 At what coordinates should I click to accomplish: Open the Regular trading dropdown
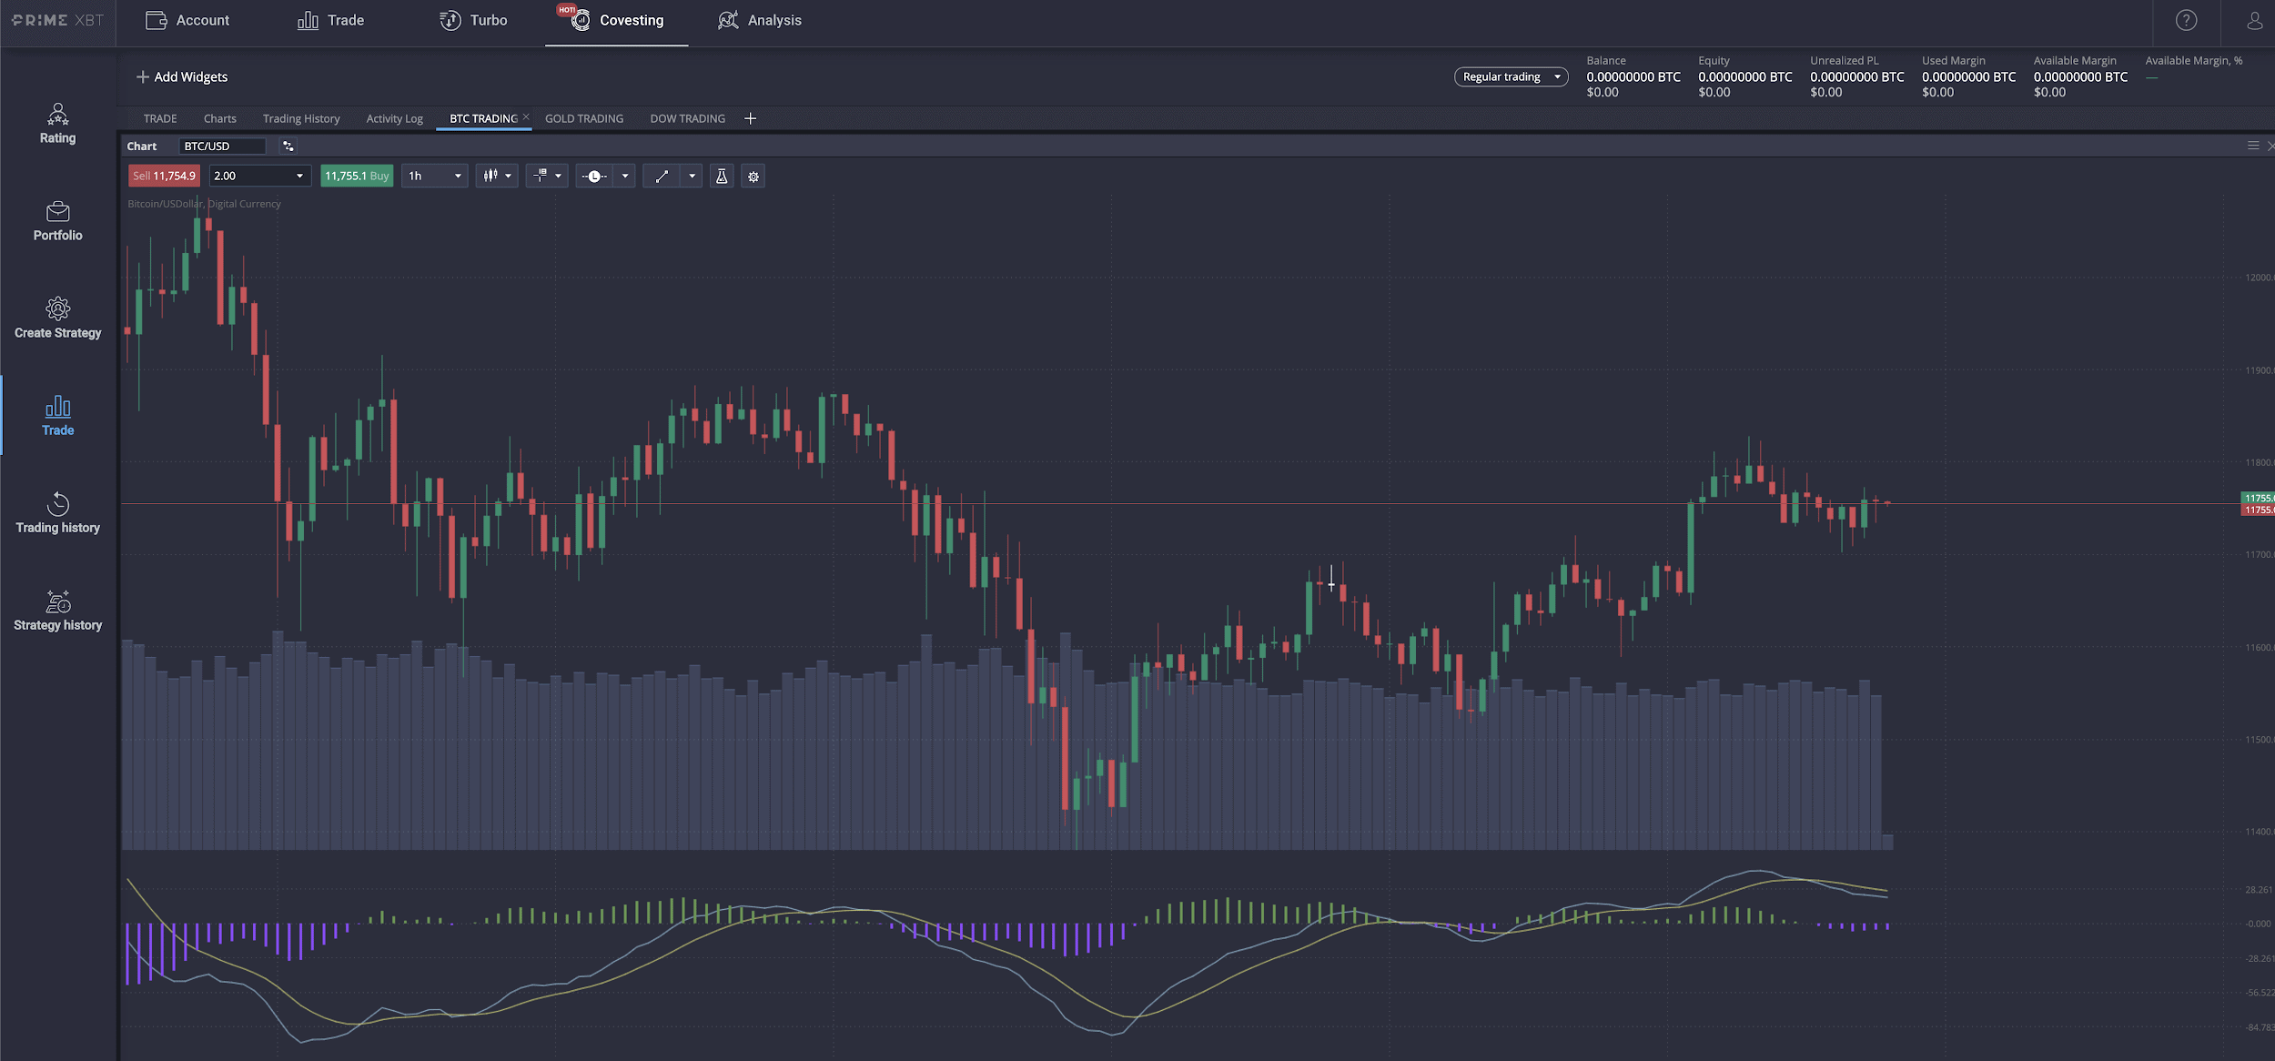[x=1511, y=77]
